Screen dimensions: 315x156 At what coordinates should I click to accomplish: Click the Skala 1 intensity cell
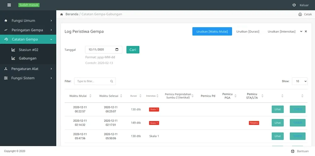(154, 136)
